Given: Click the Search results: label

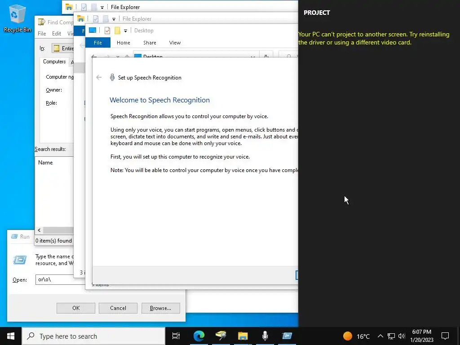Looking at the screenshot, I should point(50,149).
